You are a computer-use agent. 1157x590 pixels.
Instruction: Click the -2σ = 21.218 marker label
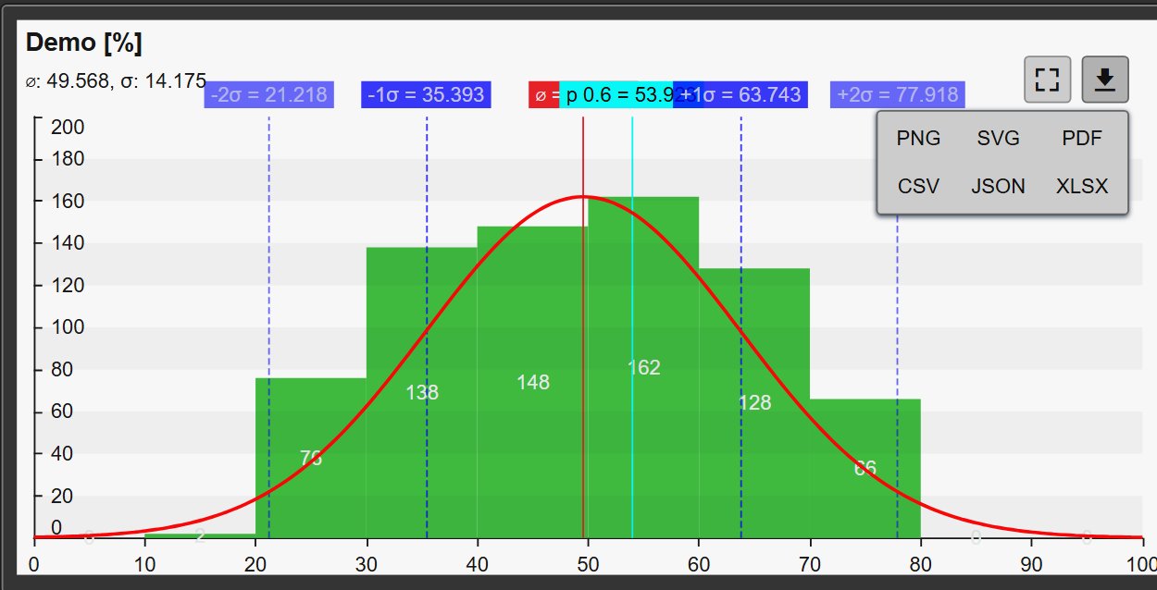click(x=268, y=95)
